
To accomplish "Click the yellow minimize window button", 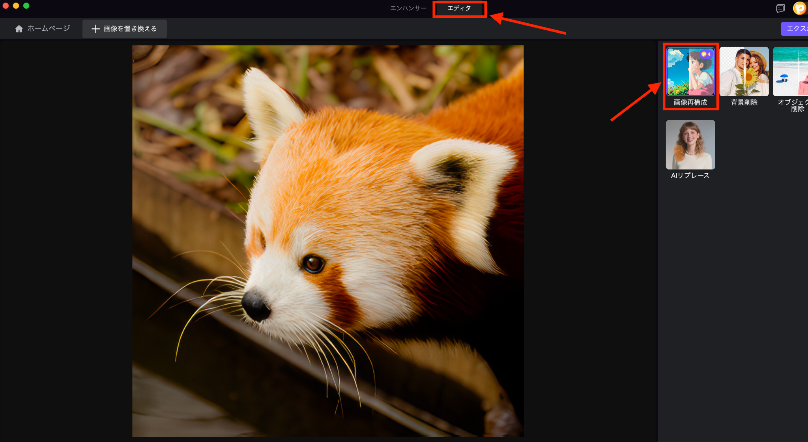I will point(16,6).
